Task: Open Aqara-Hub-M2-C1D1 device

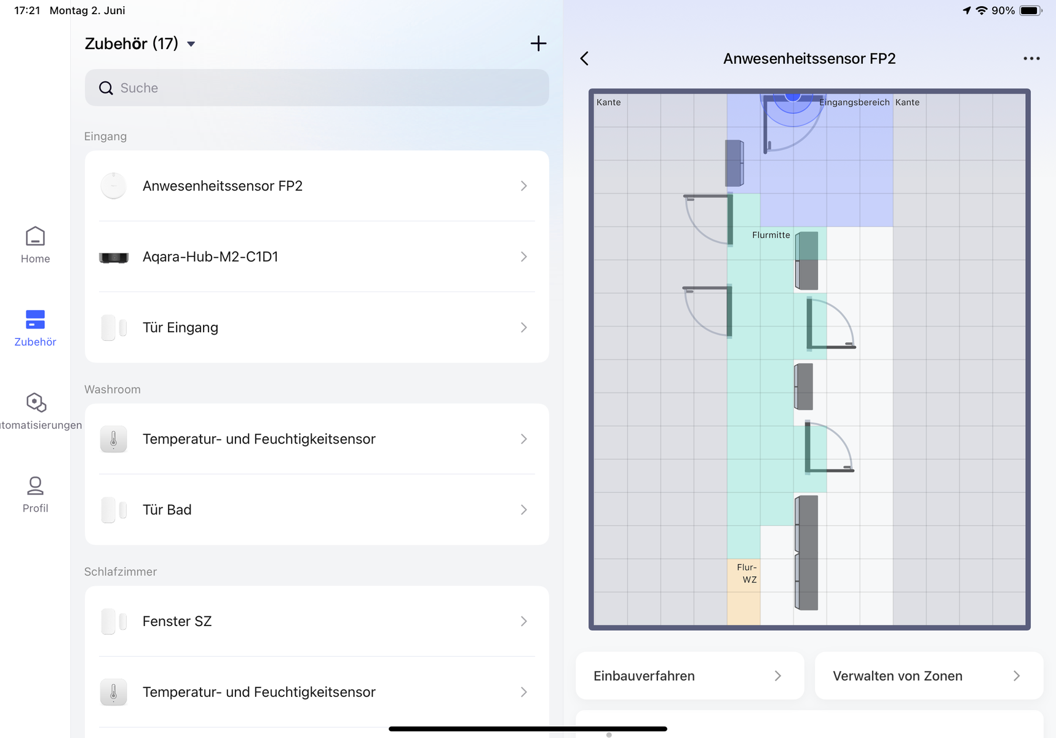Action: click(317, 256)
